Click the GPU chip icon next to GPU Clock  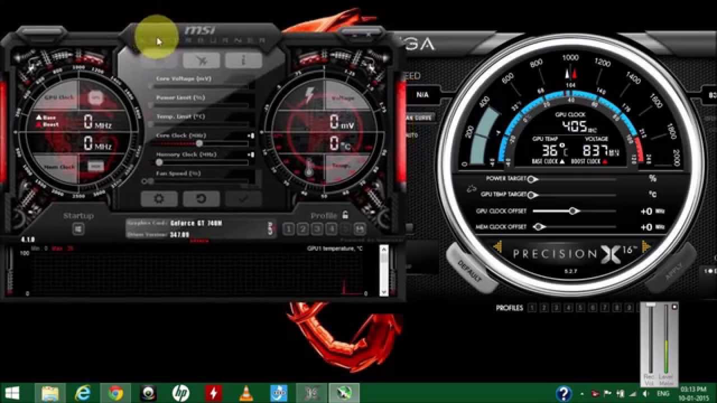click(96, 97)
